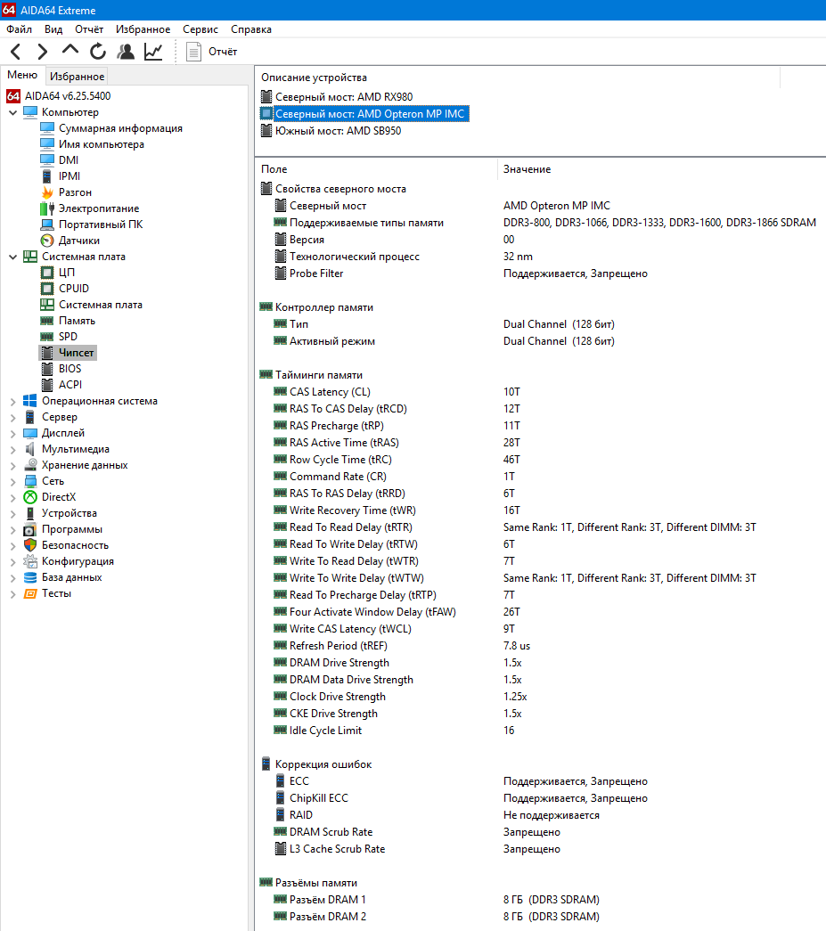Open the user profile toolbar icon
The width and height of the screenshot is (826, 931).
[126, 52]
